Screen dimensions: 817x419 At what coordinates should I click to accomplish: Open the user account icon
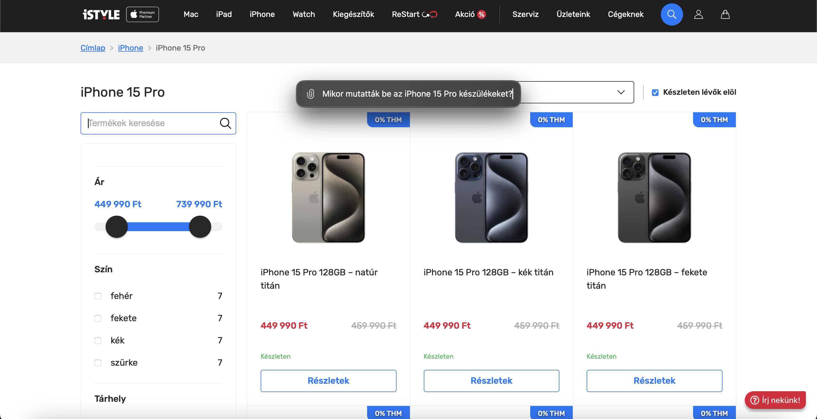coord(698,14)
